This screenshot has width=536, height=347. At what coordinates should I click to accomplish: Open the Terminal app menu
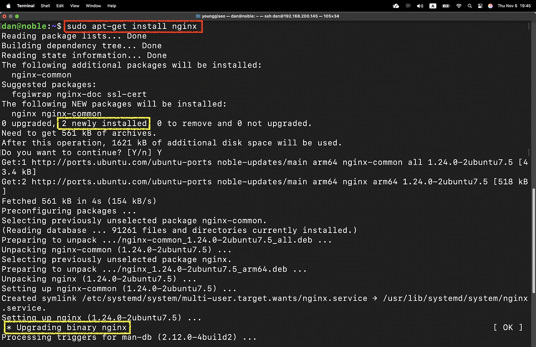click(26, 6)
